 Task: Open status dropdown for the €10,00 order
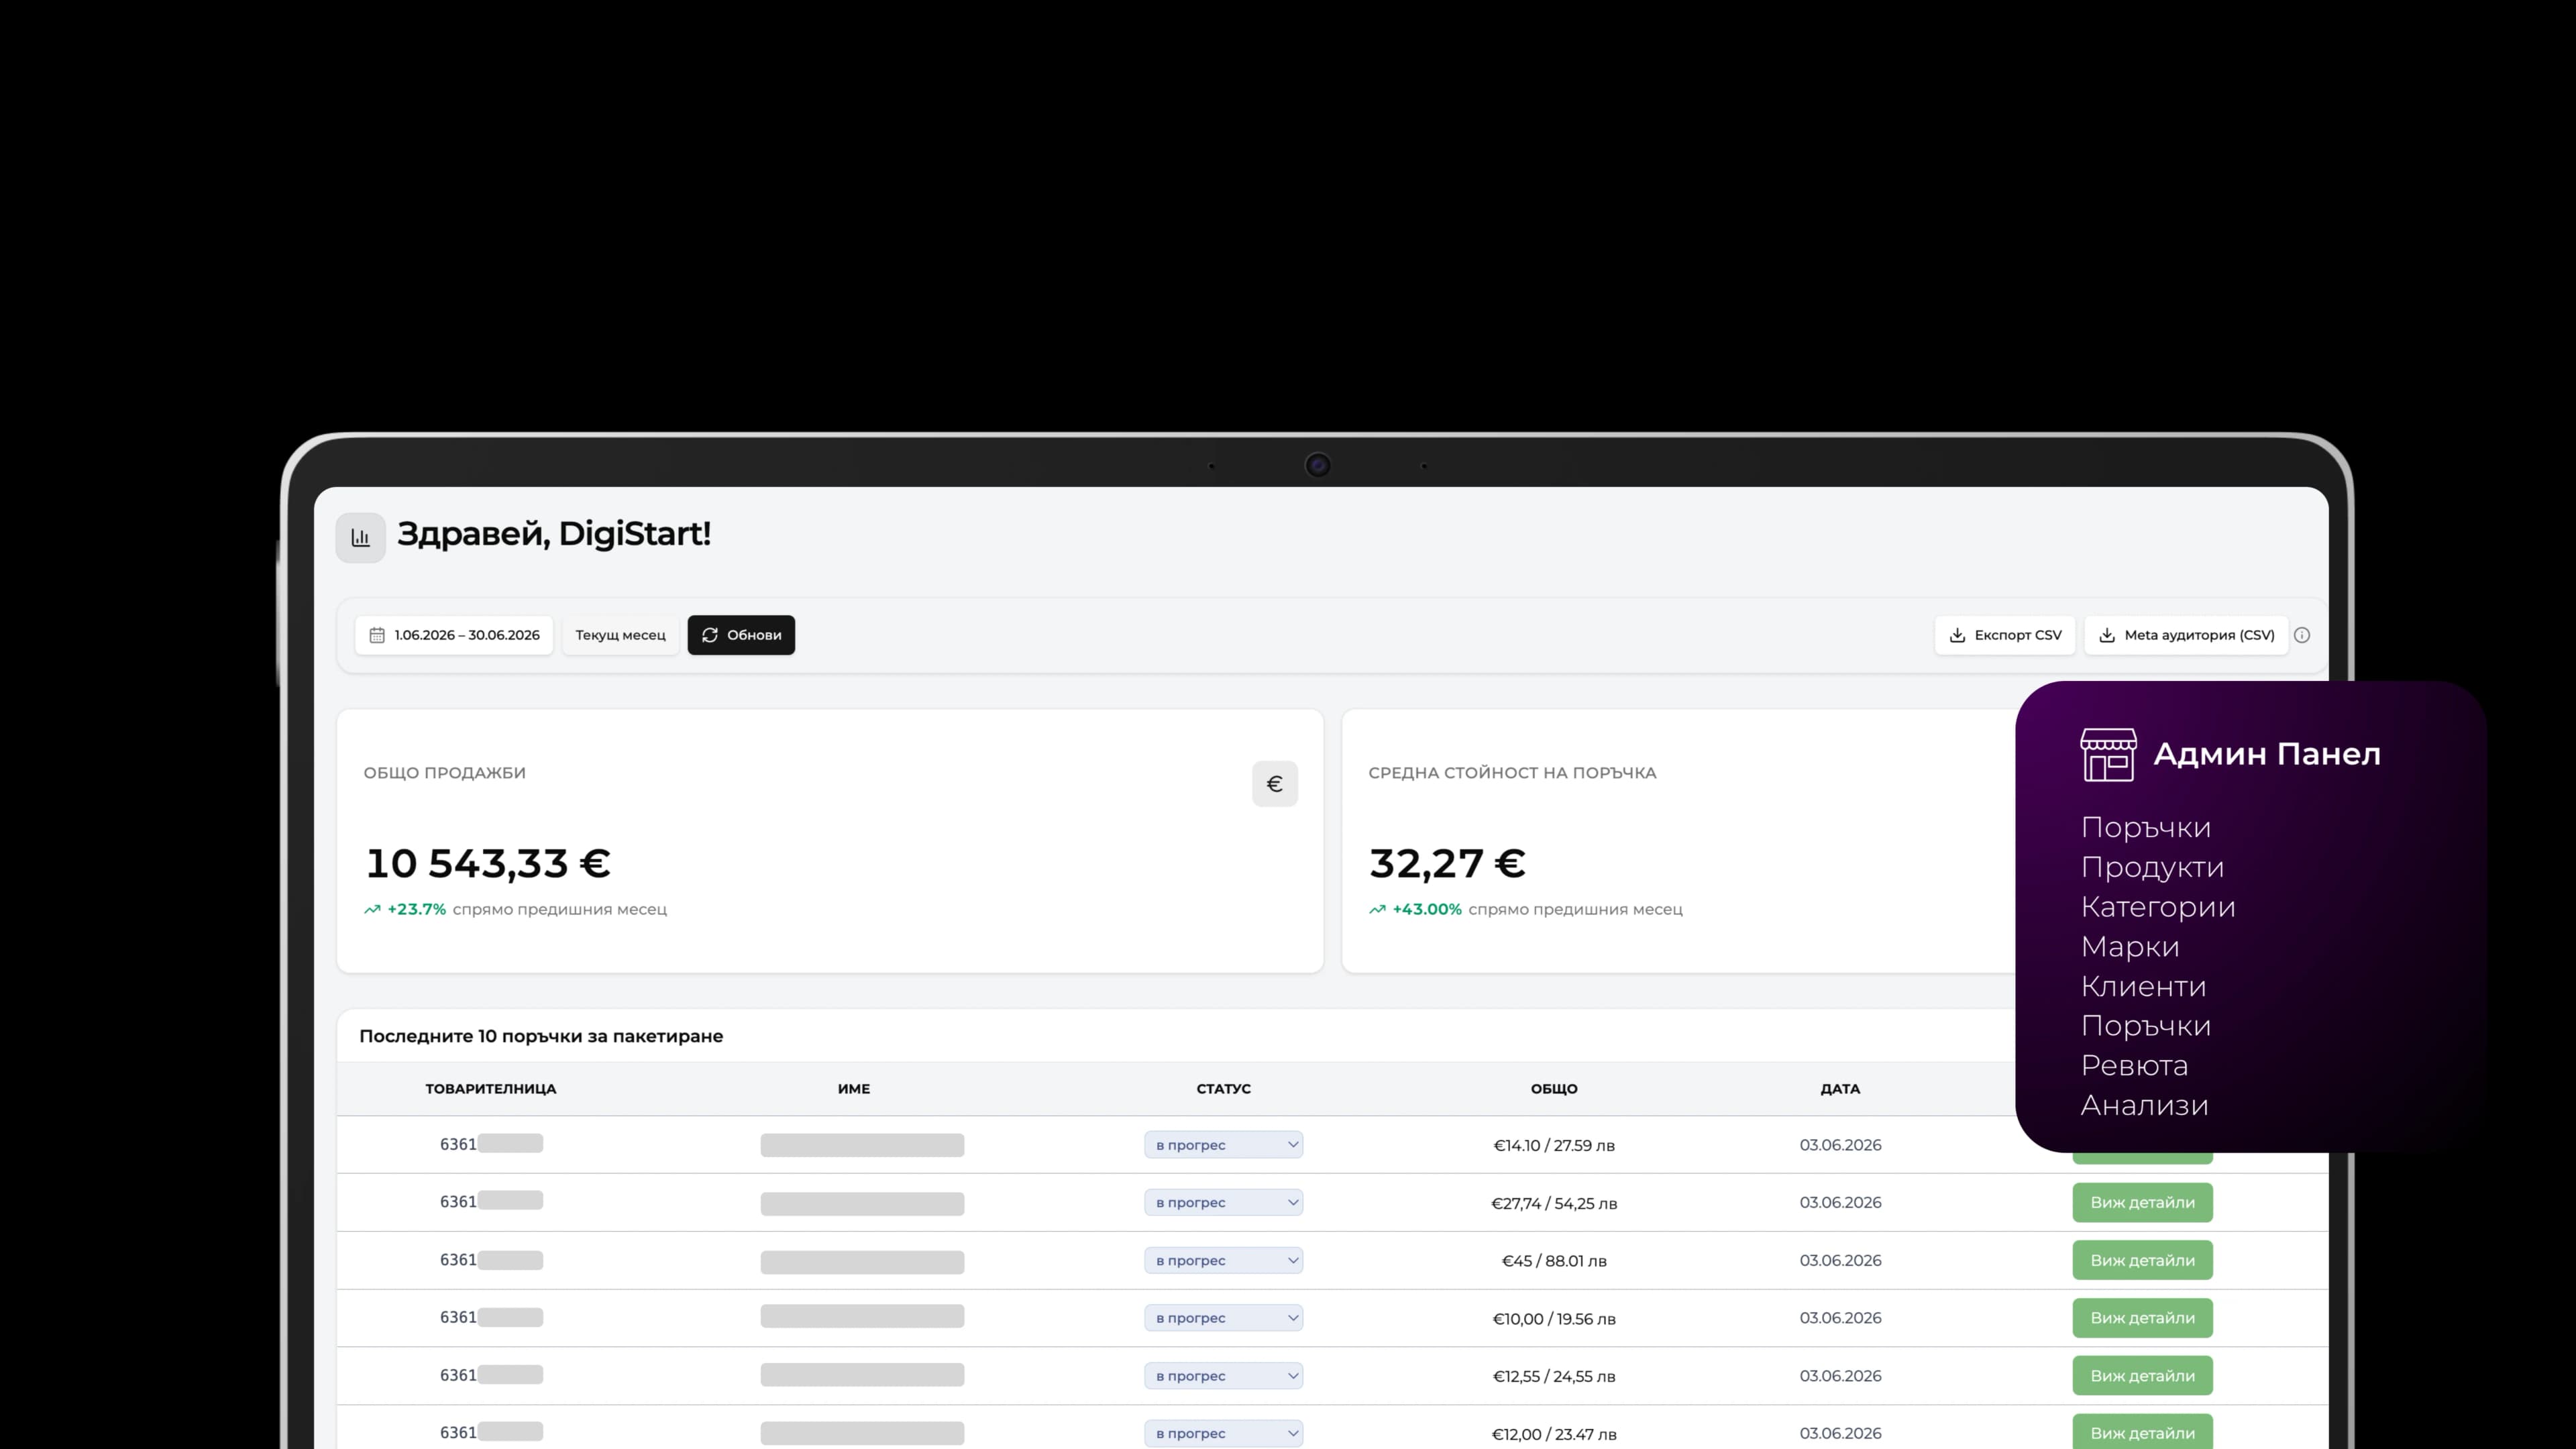tap(1223, 1318)
